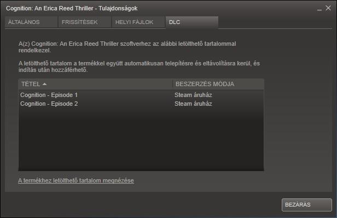Image resolution: width=337 pixels, height=218 pixels.
Task: Click the sort arrow beside TÉTEL
Action: 45,84
